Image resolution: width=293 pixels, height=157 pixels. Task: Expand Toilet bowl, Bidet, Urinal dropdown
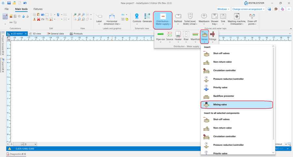pos(190,19)
